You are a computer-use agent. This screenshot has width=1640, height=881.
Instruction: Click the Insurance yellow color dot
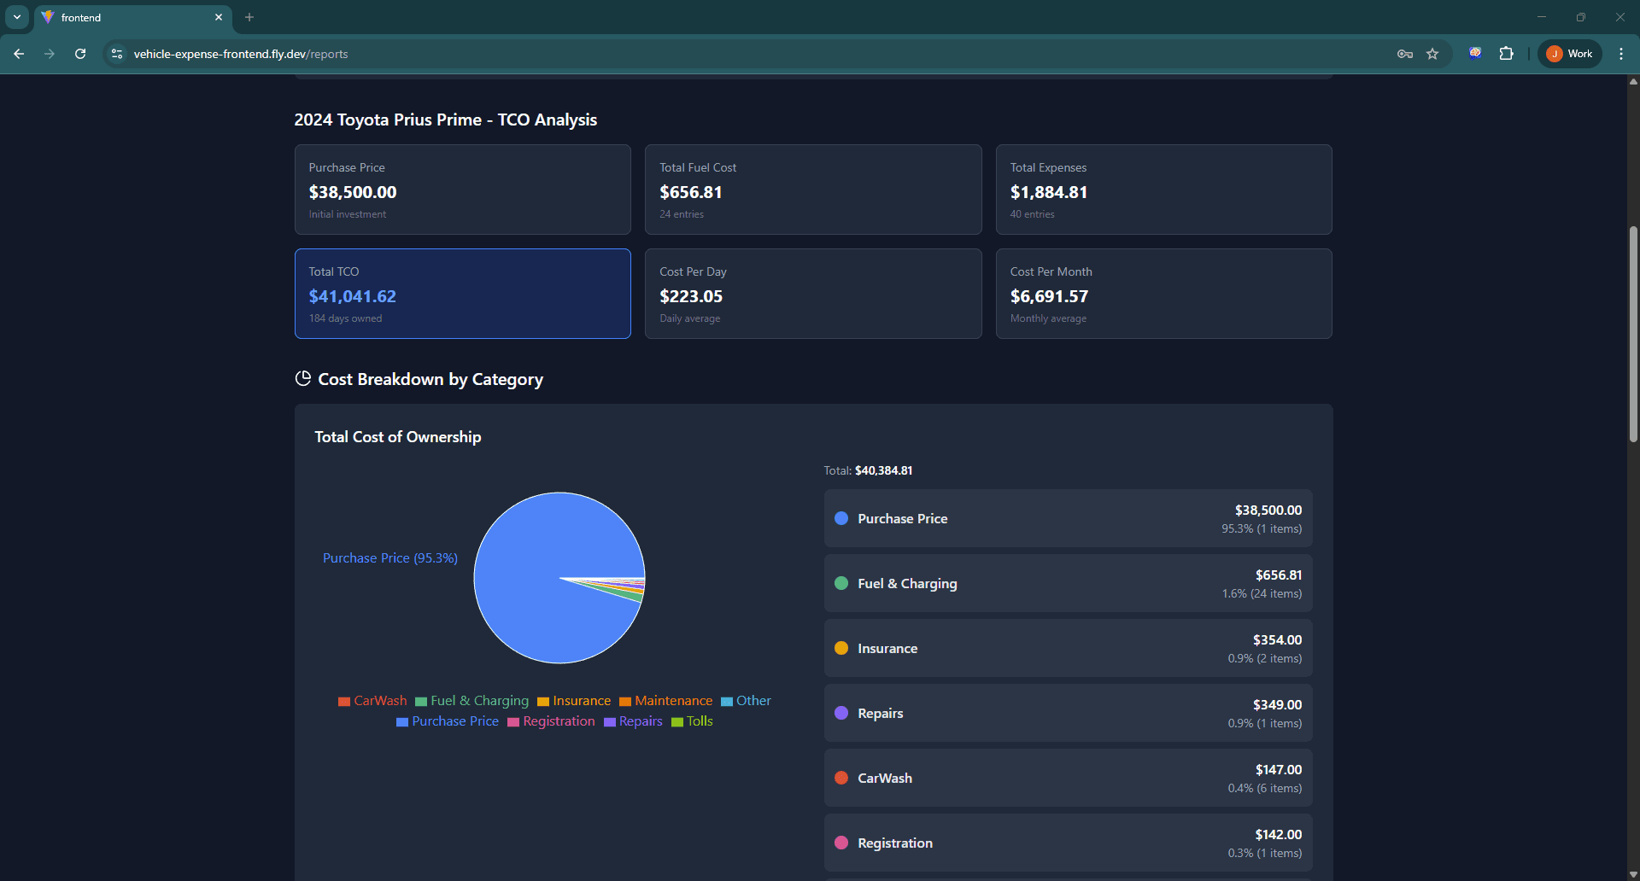click(x=841, y=648)
